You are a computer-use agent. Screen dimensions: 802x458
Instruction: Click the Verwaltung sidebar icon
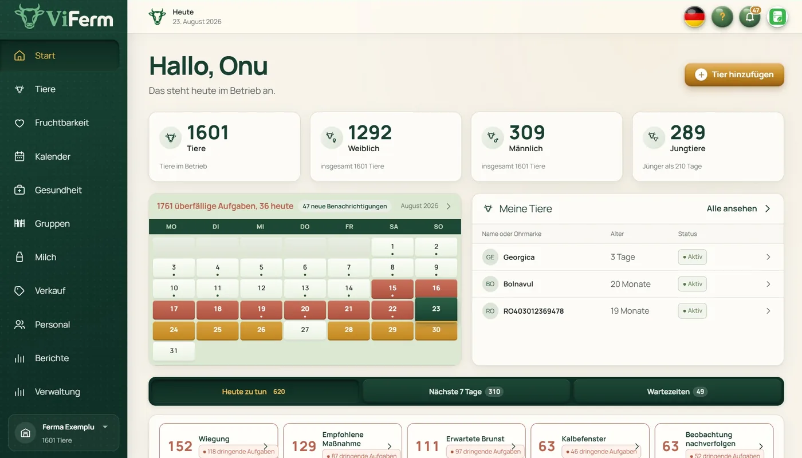[x=19, y=392]
